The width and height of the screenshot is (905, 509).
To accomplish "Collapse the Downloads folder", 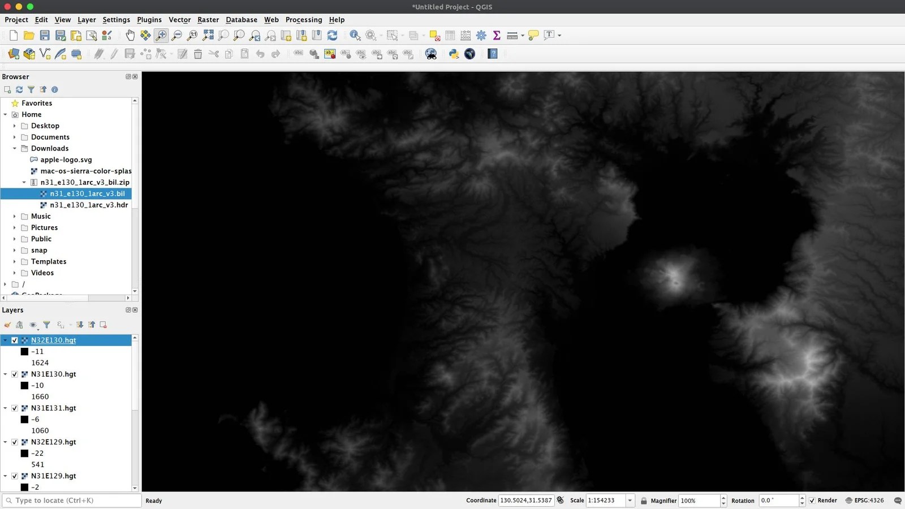I will pos(15,148).
